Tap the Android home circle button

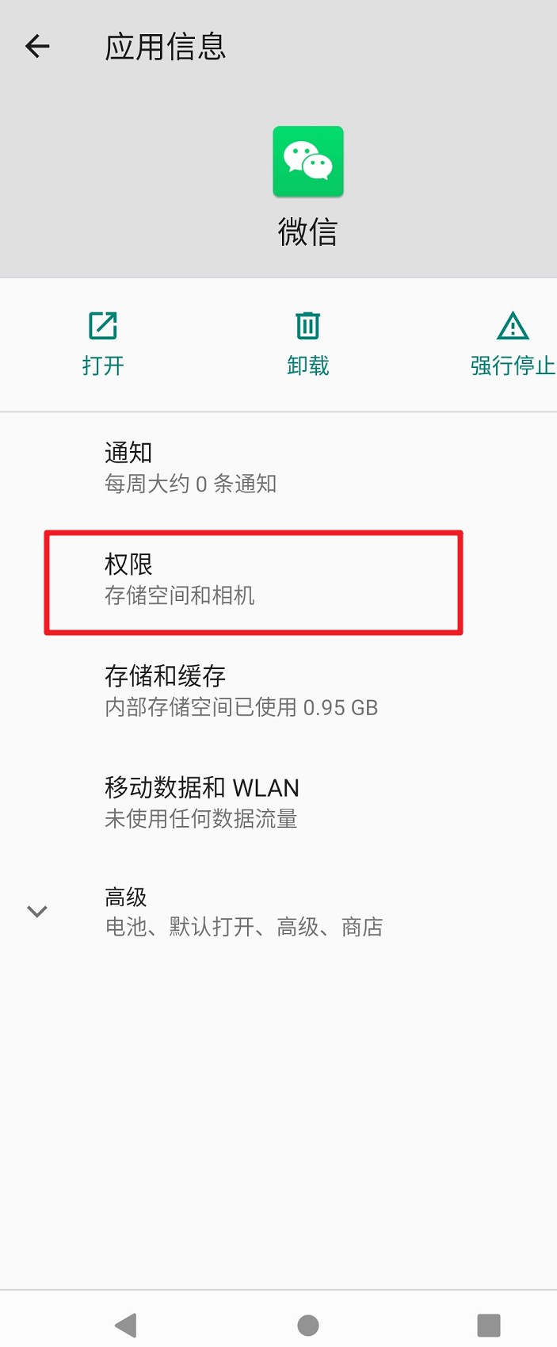308,1325
